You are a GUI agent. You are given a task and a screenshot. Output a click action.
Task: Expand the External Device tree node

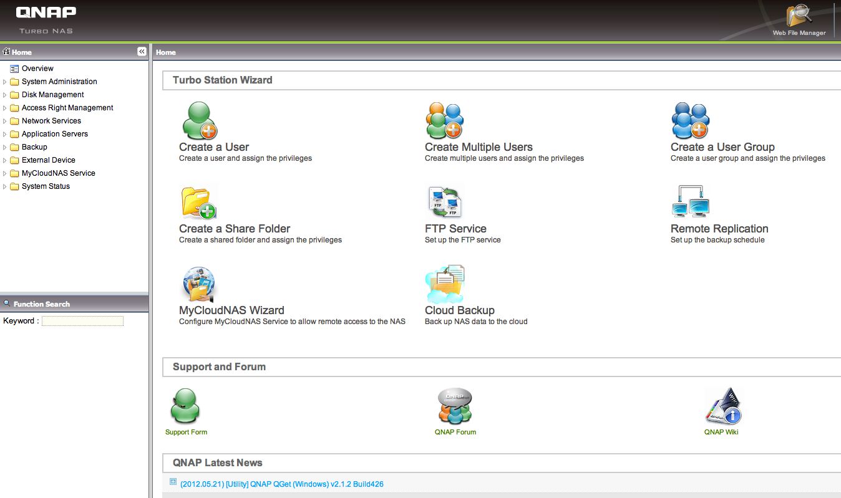point(5,160)
